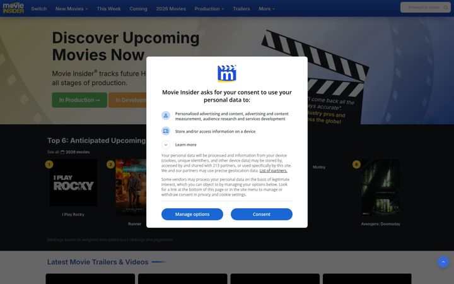
Task: Click the store information device icon
Action: pyautogui.click(x=166, y=131)
